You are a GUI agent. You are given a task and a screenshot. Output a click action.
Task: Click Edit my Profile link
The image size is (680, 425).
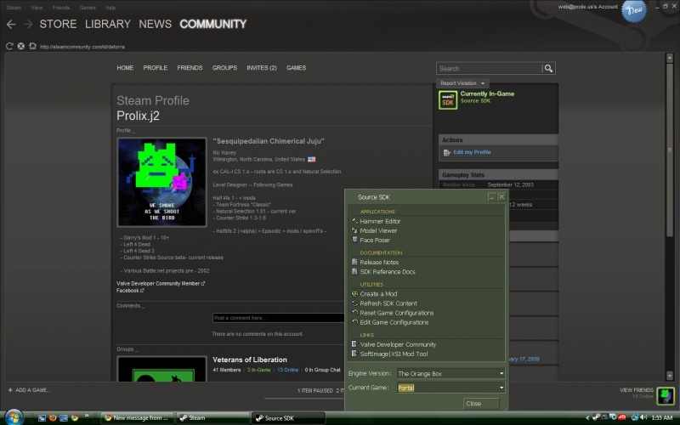(x=472, y=152)
